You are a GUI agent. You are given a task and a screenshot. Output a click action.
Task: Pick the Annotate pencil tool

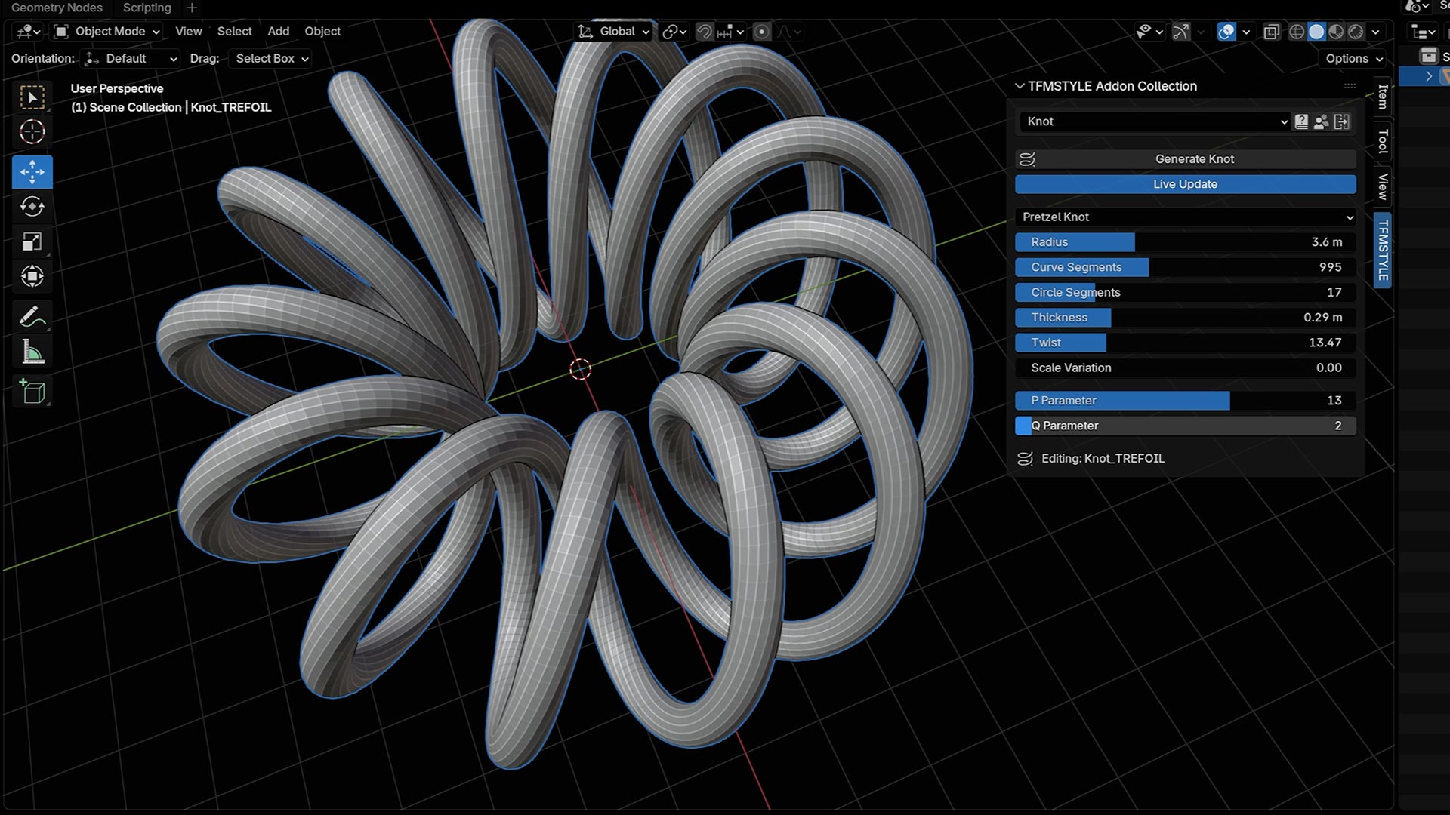(x=32, y=317)
